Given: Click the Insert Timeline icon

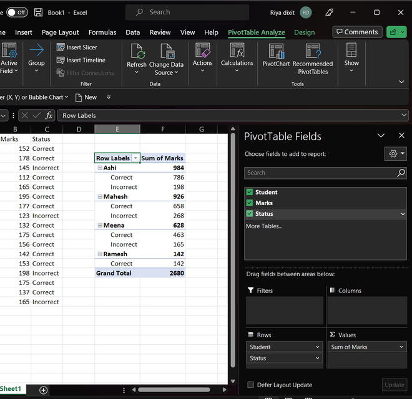Looking at the screenshot, I should [61, 60].
